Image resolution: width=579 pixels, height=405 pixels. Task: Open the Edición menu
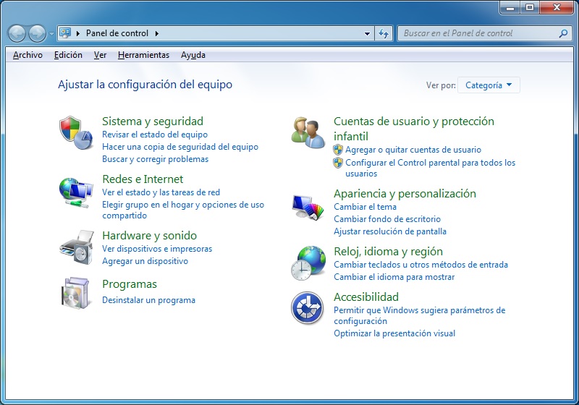click(68, 55)
